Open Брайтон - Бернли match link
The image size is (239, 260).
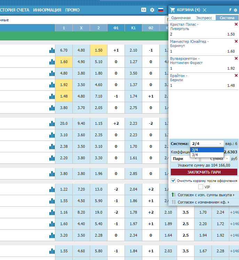tap(178, 78)
